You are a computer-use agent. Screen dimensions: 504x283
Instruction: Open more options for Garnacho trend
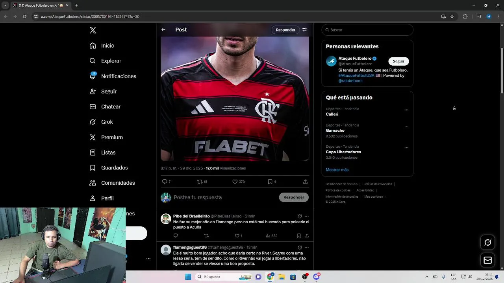click(x=406, y=126)
